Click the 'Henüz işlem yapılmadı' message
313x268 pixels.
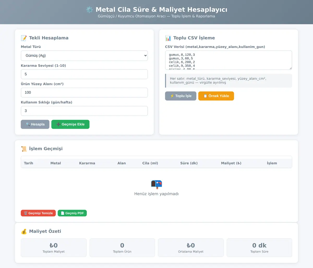[x=156, y=194]
